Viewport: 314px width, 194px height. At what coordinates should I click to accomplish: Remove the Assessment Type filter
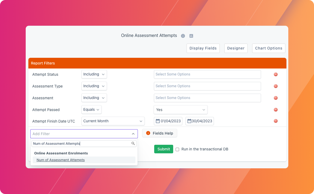(x=275, y=86)
